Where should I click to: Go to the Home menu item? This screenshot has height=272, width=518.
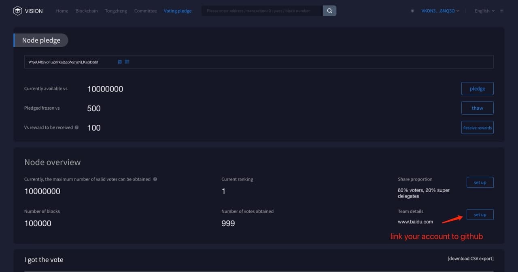62,11
